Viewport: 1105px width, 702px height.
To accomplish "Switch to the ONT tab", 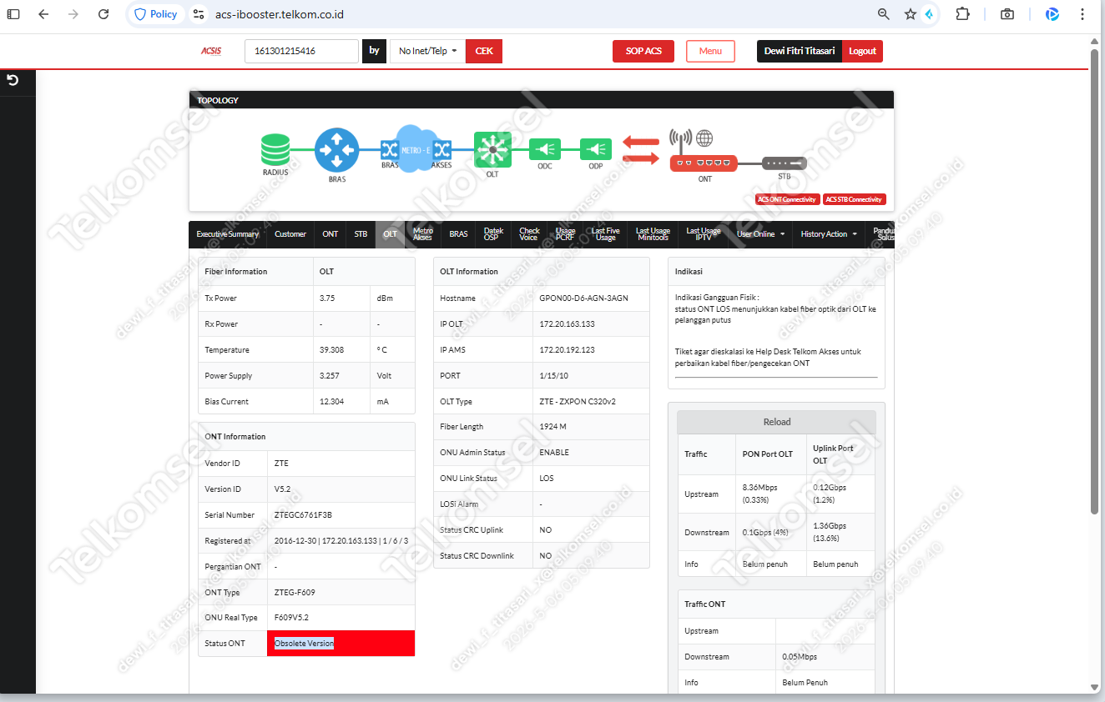I will [330, 234].
